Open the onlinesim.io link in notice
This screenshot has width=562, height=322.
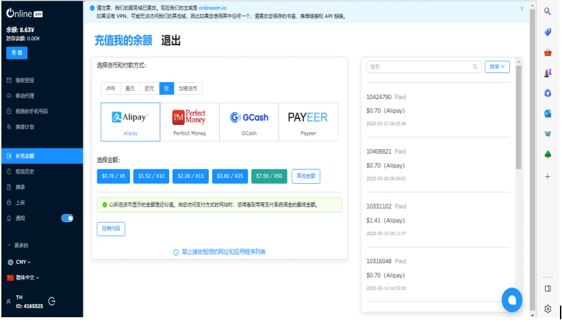coord(212,8)
